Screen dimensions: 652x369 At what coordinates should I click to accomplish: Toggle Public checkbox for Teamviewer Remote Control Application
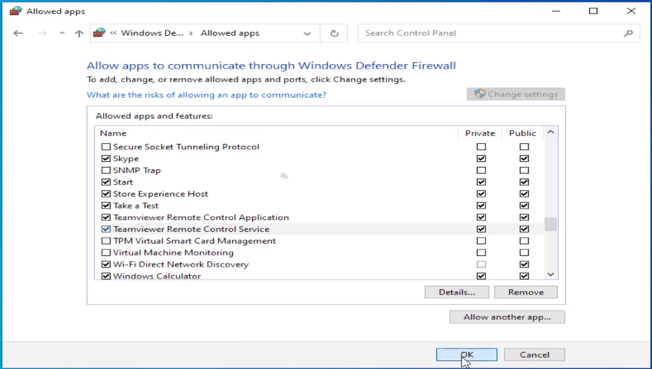click(524, 217)
